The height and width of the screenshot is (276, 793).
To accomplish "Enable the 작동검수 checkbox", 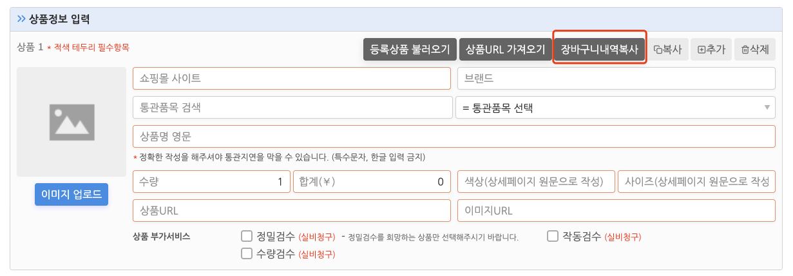I will click(x=552, y=236).
